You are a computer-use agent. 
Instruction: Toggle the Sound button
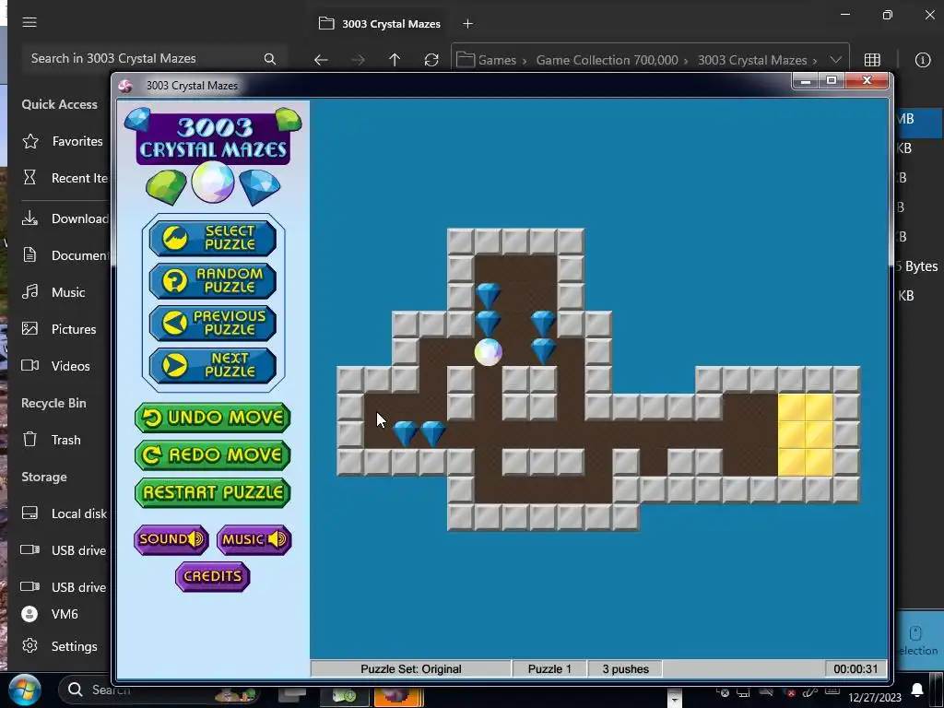(x=171, y=539)
